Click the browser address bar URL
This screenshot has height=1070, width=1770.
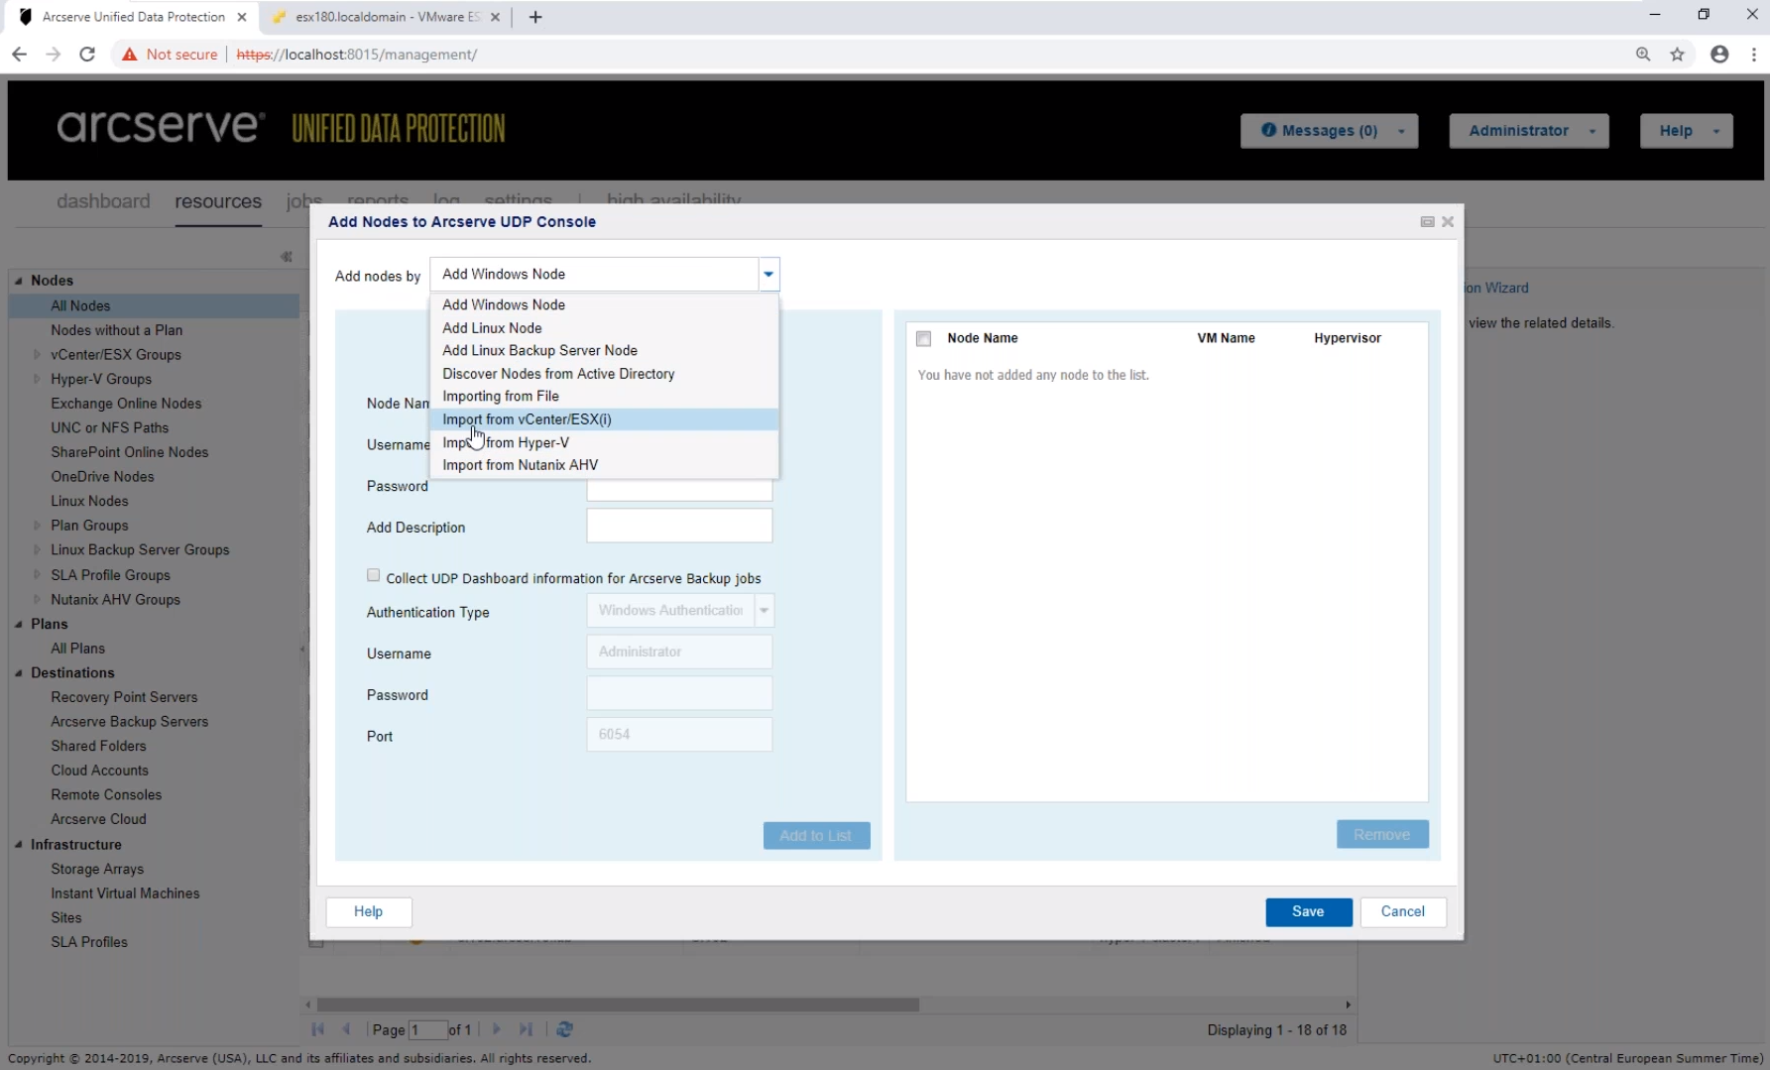pos(357,55)
